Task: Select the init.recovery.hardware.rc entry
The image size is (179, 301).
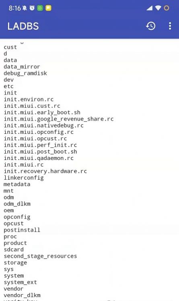Action: pos(45,171)
